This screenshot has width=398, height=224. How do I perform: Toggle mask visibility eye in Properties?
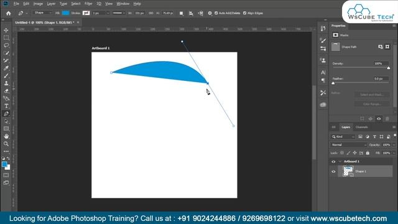[379, 119]
